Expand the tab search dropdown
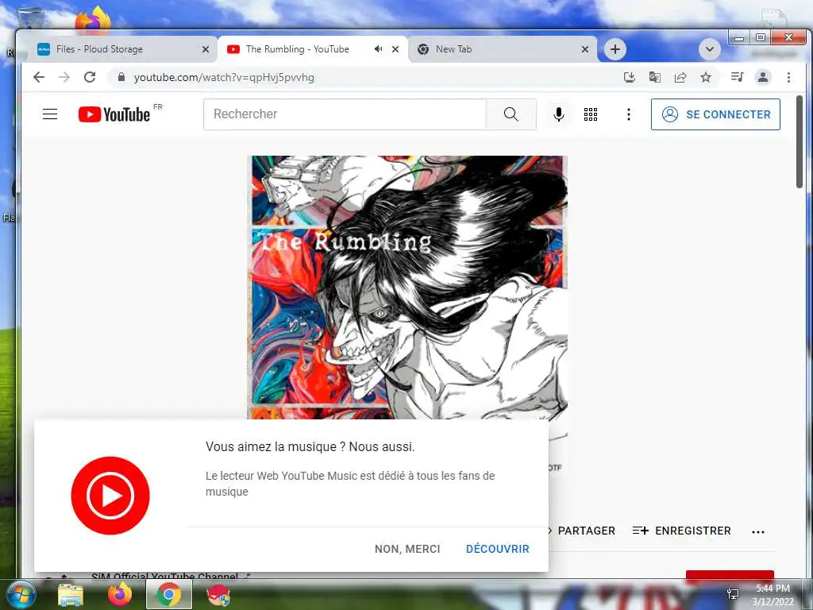 click(709, 49)
